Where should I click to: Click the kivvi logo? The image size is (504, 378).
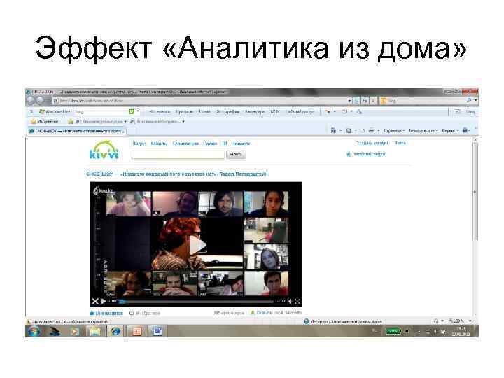[104, 150]
